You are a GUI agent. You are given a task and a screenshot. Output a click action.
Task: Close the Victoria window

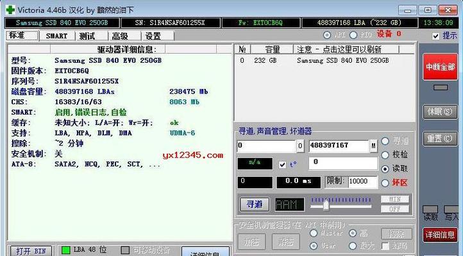pyautogui.click(x=448, y=10)
